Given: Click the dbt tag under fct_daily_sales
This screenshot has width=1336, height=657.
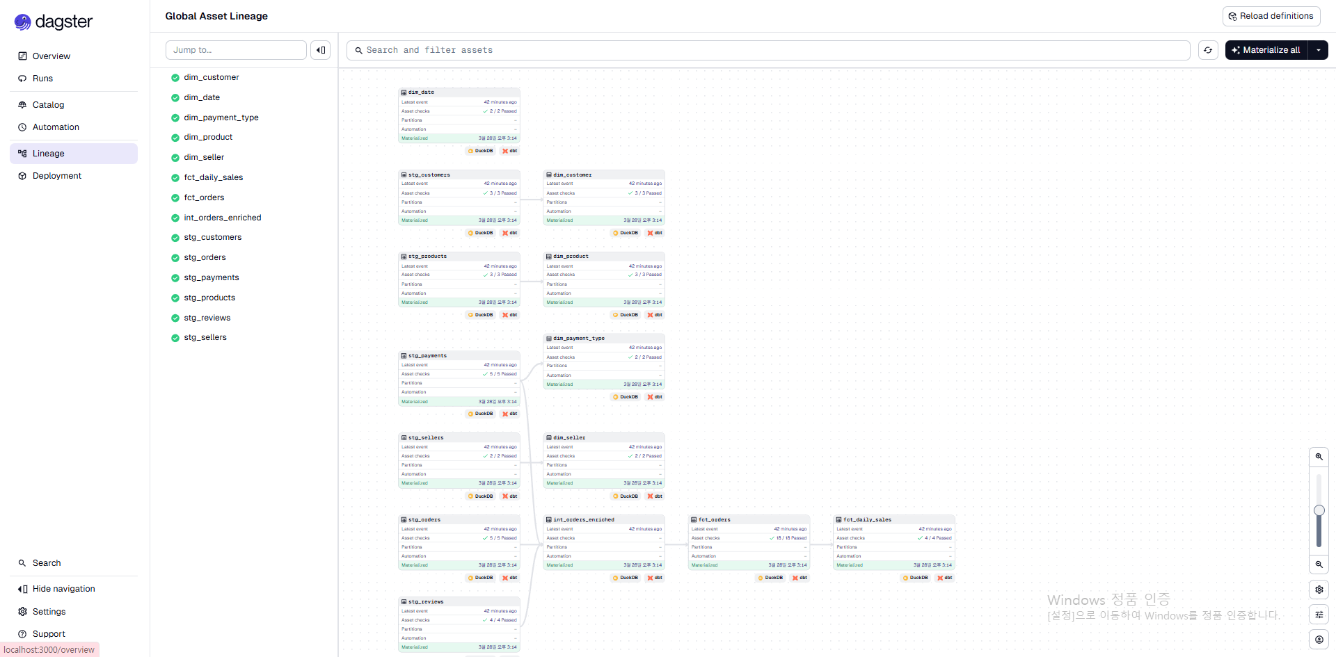Looking at the screenshot, I should click(945, 578).
